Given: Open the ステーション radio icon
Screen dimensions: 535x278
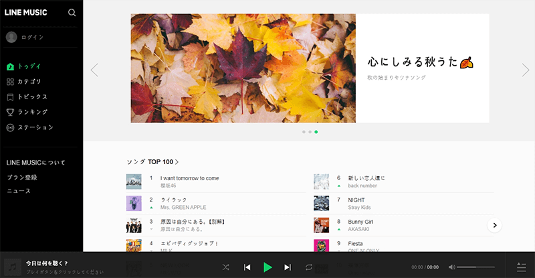Looking at the screenshot, I should (x=10, y=127).
